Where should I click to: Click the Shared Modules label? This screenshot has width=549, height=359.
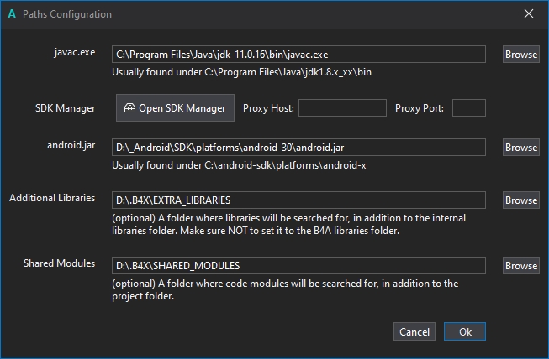[60, 263]
